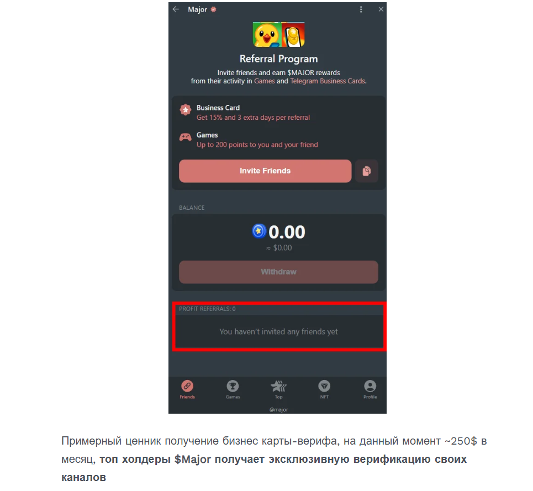Click the Invite Friends button
The image size is (533, 491).
click(265, 171)
